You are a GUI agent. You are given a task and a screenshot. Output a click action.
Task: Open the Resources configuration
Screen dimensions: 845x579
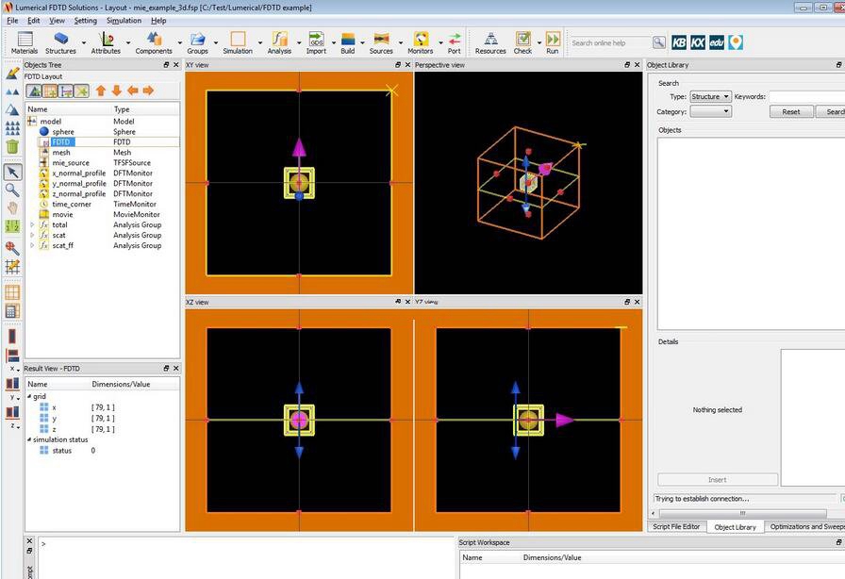pos(490,42)
